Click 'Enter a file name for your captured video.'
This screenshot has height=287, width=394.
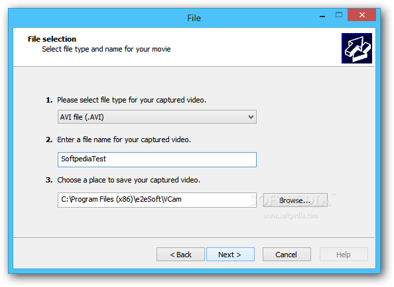[x=124, y=140]
